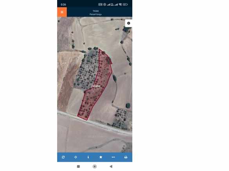The width and height of the screenshot is (229, 171).
Task: Tap the white parcel number label
Action: (x=96, y=86)
